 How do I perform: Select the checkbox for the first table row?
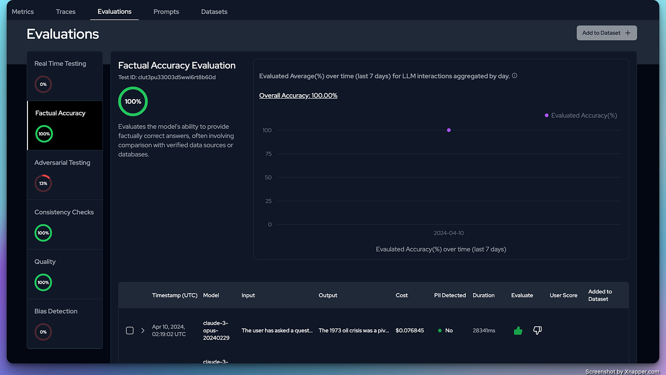[x=129, y=330]
